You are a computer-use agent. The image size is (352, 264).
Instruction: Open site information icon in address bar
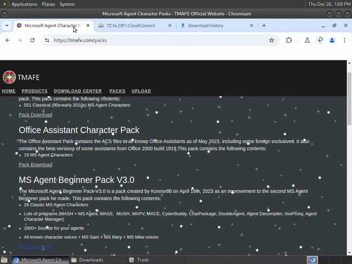click(47, 40)
